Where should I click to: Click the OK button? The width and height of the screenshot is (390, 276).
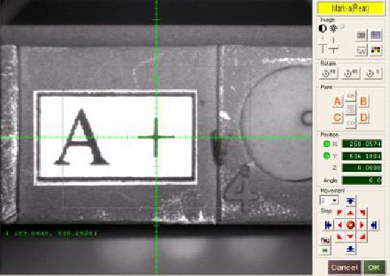tap(374, 267)
